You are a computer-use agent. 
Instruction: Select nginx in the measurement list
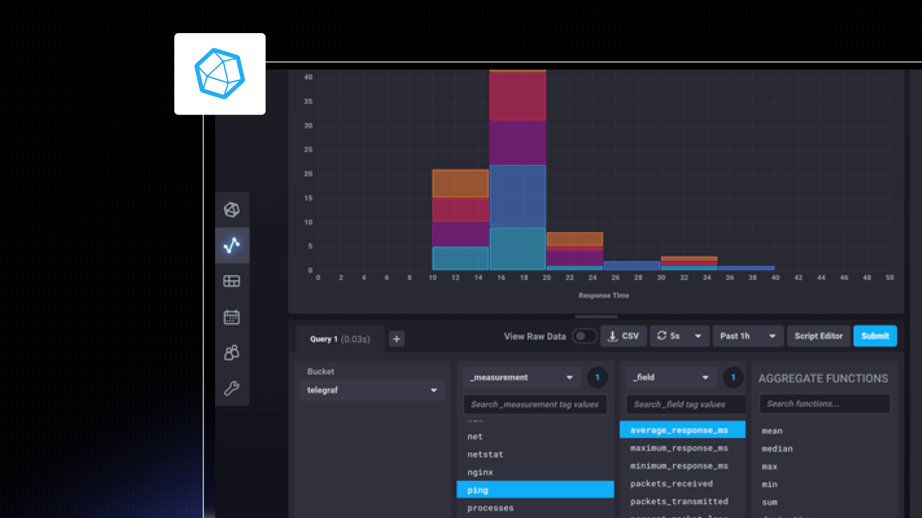(x=480, y=472)
